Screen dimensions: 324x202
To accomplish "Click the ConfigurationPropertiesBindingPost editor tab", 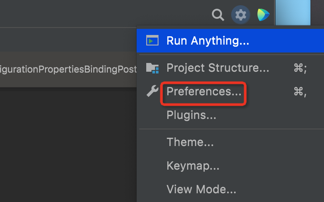I will [68, 70].
